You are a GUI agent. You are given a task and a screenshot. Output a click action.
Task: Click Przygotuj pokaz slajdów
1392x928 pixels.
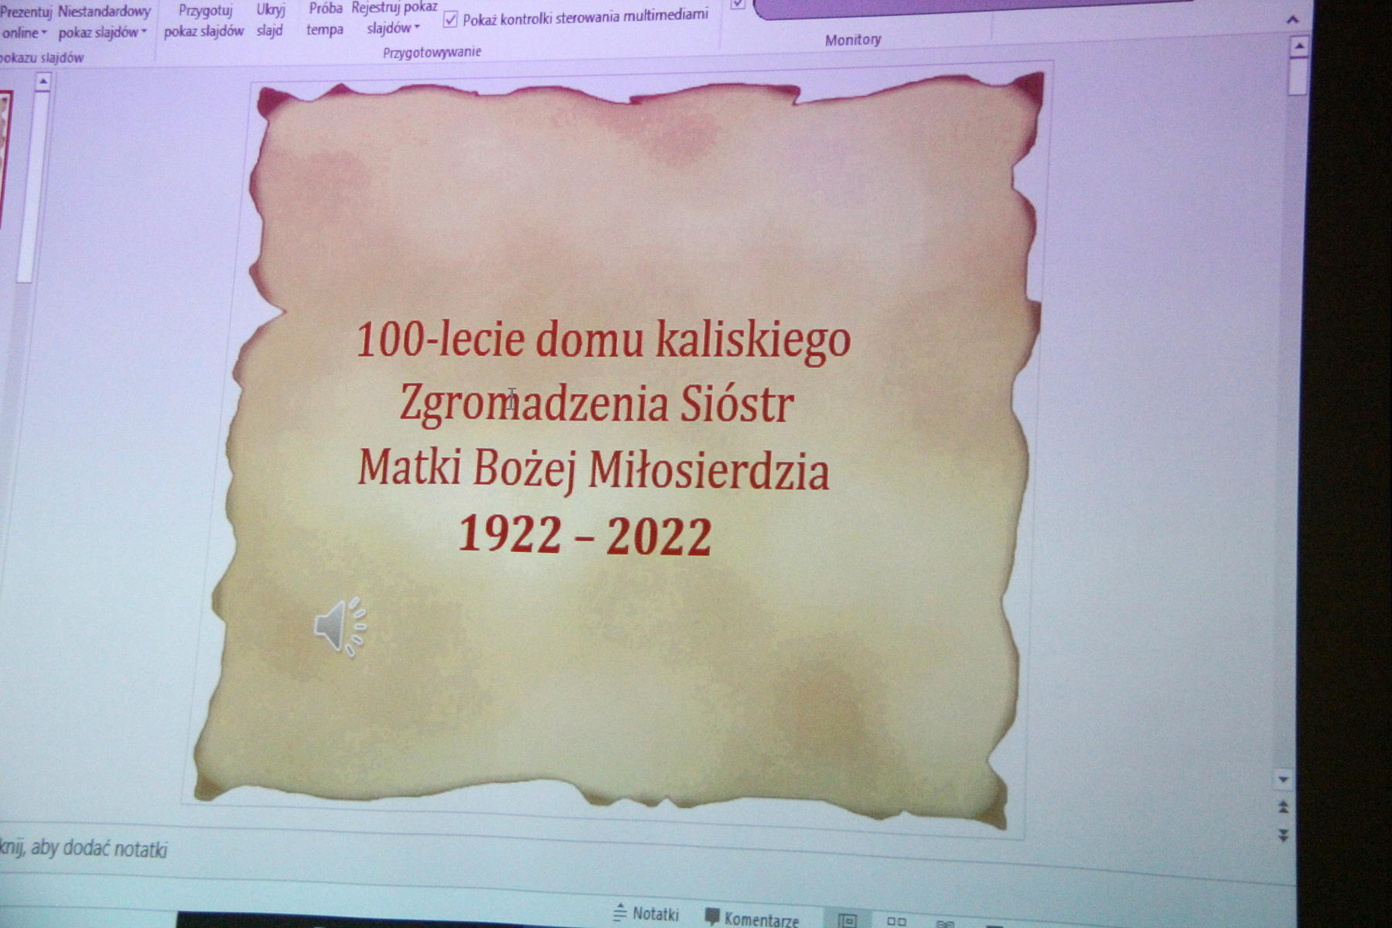pyautogui.click(x=204, y=21)
